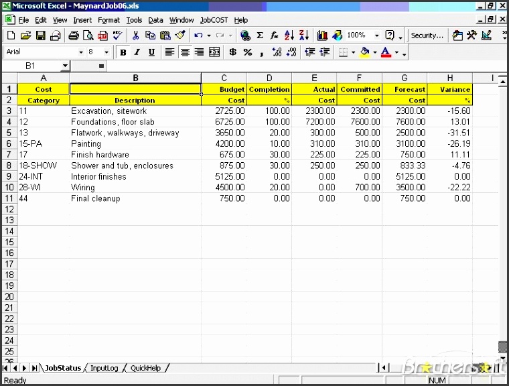Open the Format menu

pos(108,20)
